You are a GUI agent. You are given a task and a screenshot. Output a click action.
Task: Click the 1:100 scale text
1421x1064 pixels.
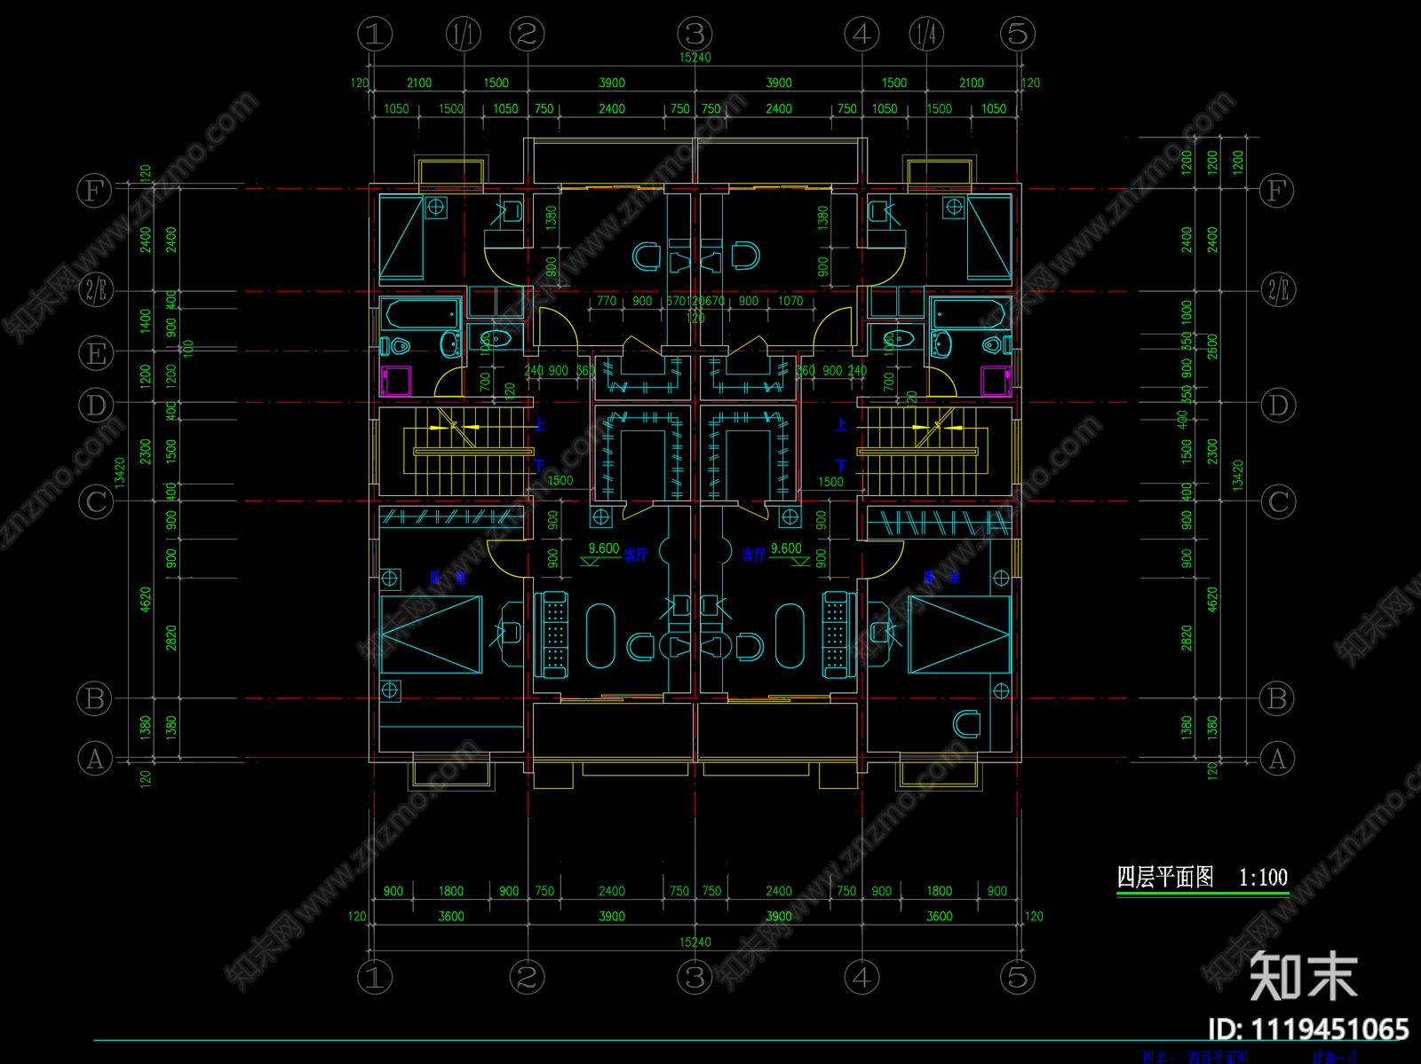(1263, 878)
